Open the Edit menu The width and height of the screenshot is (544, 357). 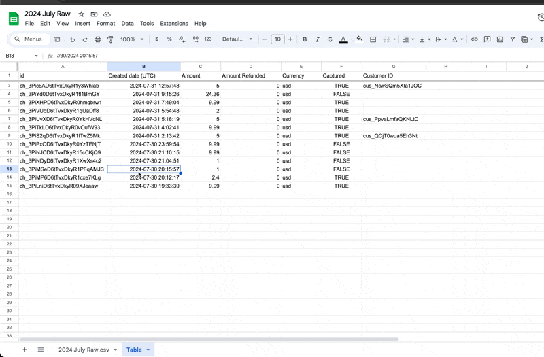point(45,24)
